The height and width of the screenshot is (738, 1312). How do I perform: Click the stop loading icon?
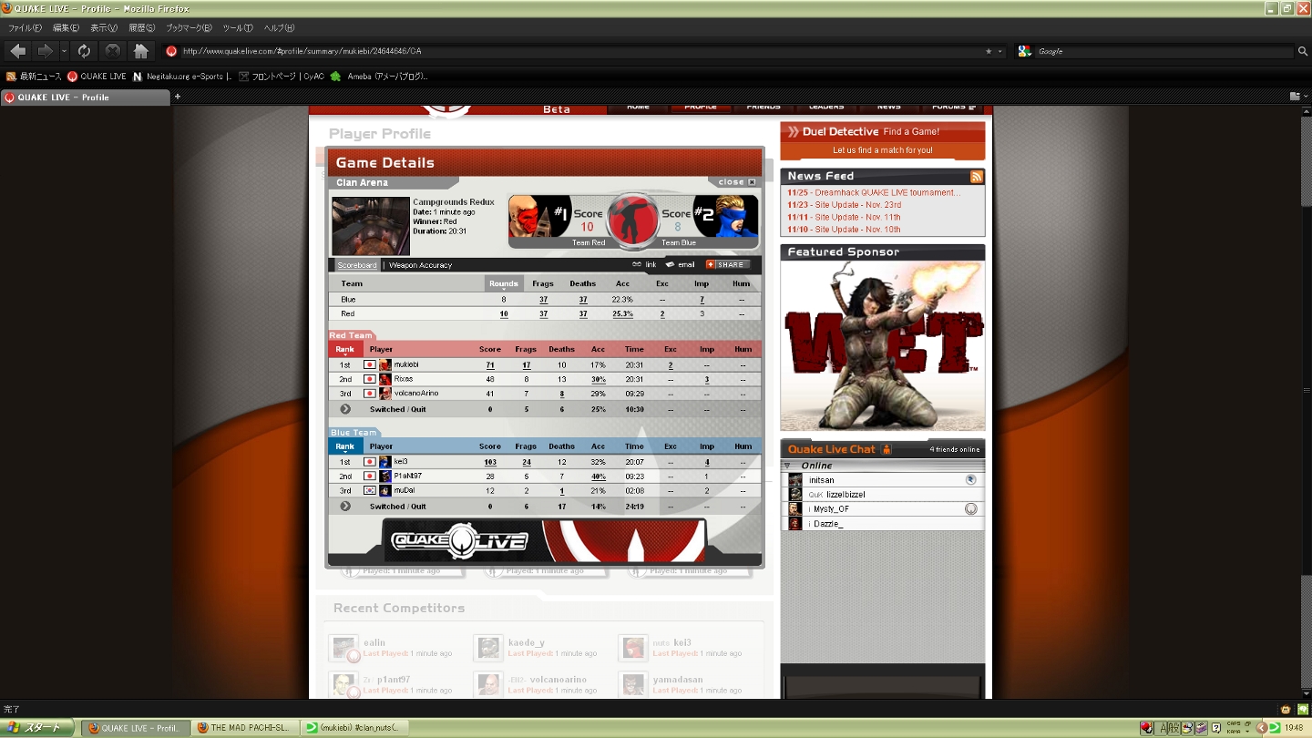point(112,51)
